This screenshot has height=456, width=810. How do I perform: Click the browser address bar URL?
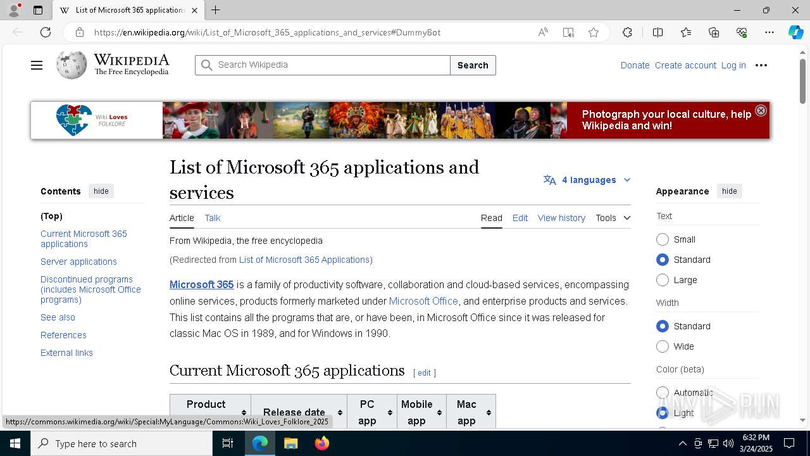pyautogui.click(x=267, y=32)
